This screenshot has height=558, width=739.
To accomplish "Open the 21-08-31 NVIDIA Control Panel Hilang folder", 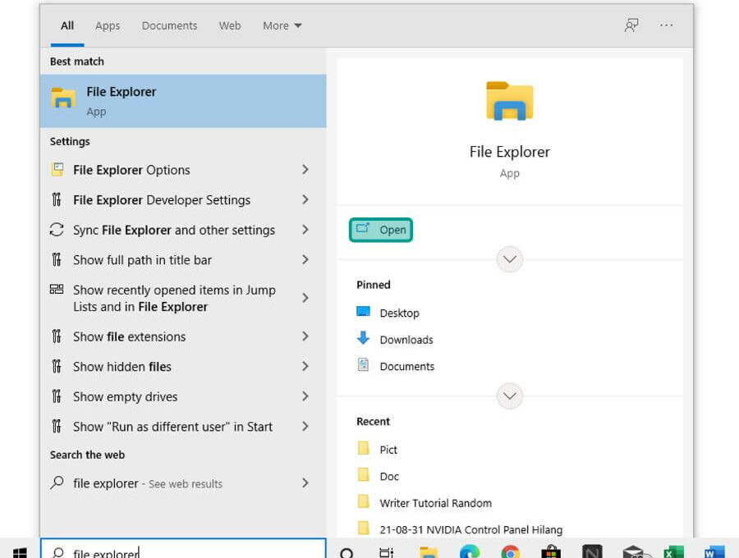I will pyautogui.click(x=460, y=529).
